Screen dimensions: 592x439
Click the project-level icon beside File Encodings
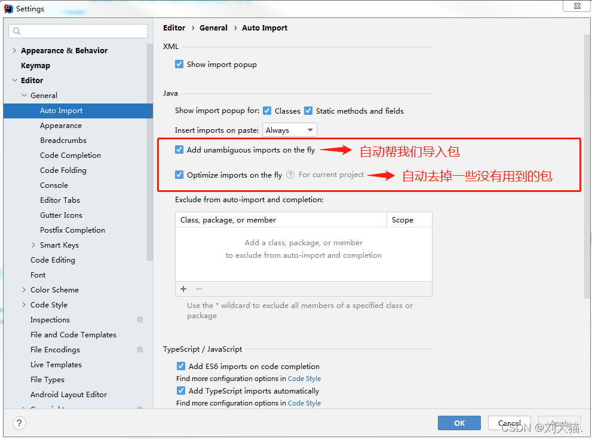(140, 350)
